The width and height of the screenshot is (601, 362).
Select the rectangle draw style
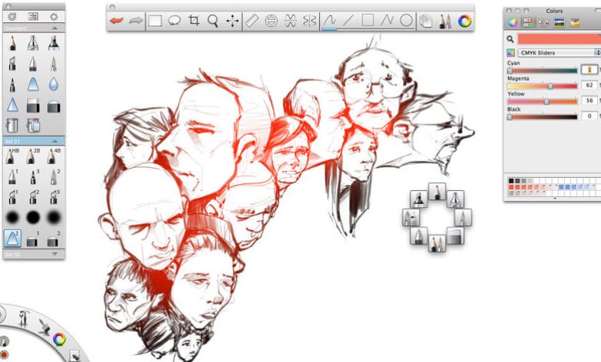[x=368, y=20]
